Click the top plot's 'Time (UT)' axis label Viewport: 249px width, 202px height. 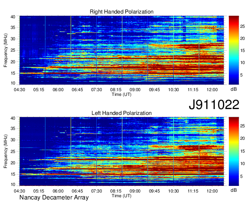[122, 94]
